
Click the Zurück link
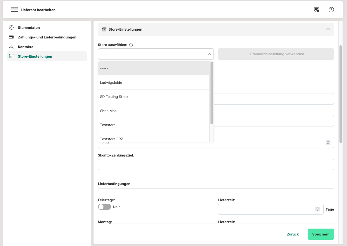click(293, 234)
